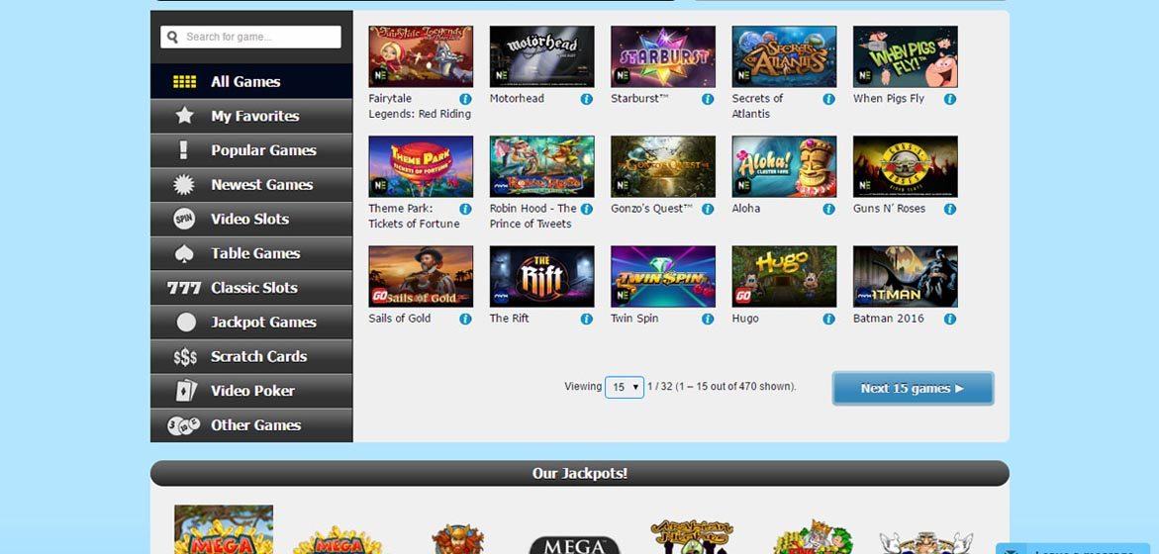Screen dimensions: 1159x554
Task: Open The Rift game thumbnail
Action: point(541,276)
